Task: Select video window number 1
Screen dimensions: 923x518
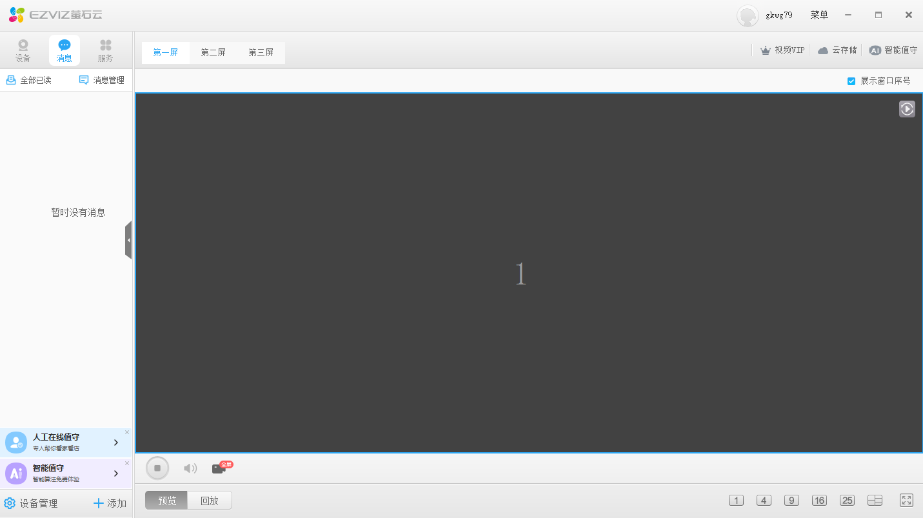Action: [528, 273]
